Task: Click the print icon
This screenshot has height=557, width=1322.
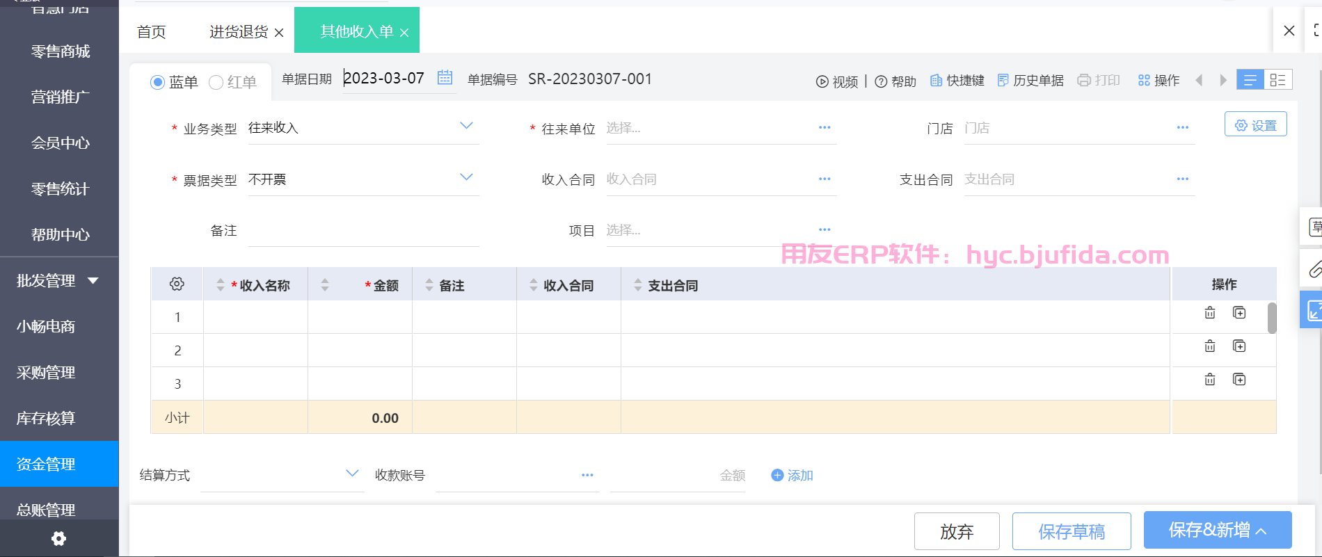Action: point(1084,80)
